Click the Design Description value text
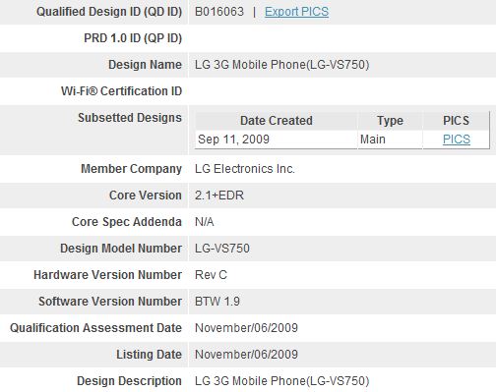This screenshot has width=497, height=392. tap(282, 381)
